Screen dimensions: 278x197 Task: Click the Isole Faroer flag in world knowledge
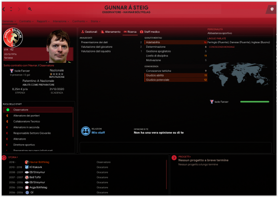click(212, 102)
